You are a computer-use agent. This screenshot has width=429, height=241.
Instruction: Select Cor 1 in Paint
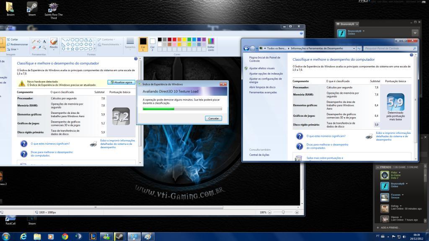(x=143, y=44)
